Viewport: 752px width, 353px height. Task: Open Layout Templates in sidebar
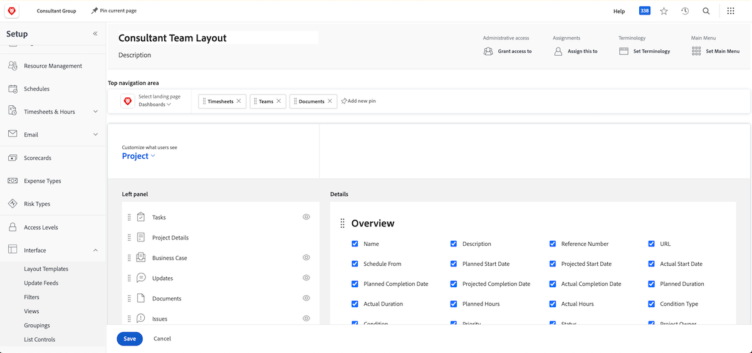(x=46, y=269)
